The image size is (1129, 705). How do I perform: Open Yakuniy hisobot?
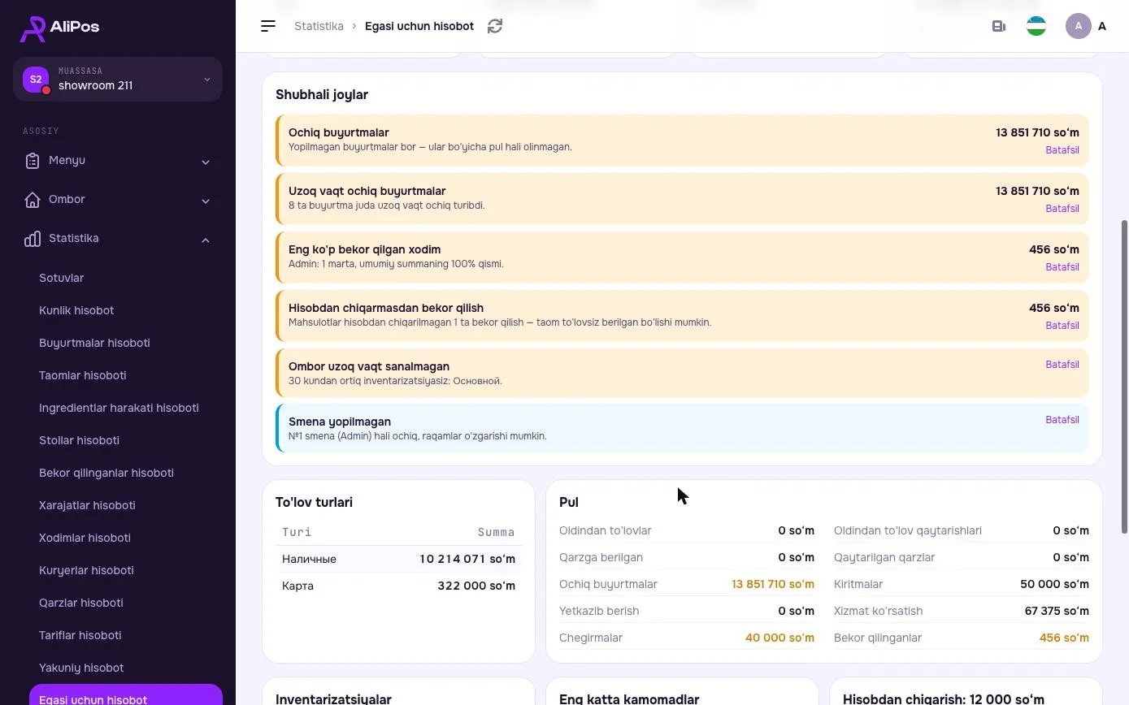(81, 668)
